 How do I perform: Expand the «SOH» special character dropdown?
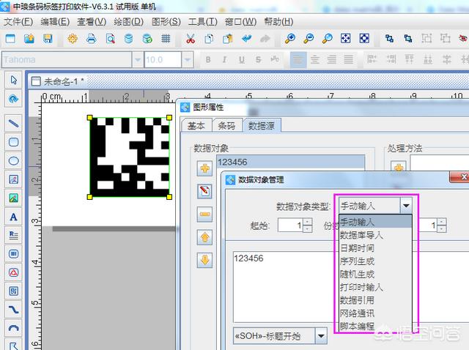coord(321,336)
